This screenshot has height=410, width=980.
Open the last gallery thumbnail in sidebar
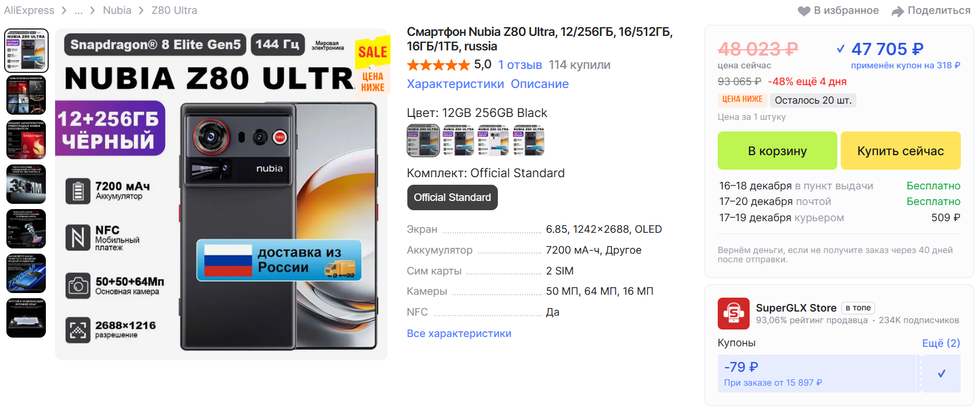[26, 318]
